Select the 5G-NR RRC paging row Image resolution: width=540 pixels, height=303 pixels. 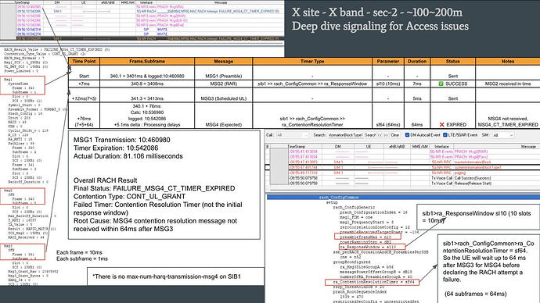(402, 173)
